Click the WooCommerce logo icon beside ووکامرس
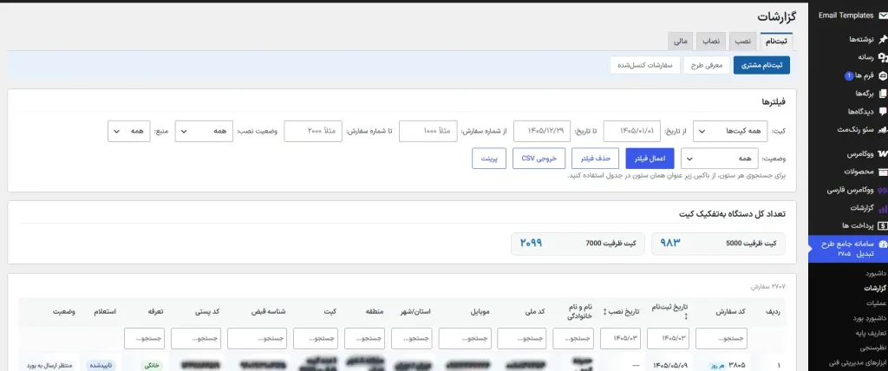 (882, 154)
